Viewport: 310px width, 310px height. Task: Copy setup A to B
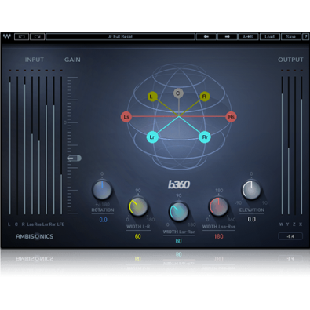pos(248,37)
